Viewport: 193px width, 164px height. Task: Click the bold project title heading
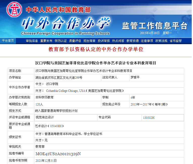(96, 63)
